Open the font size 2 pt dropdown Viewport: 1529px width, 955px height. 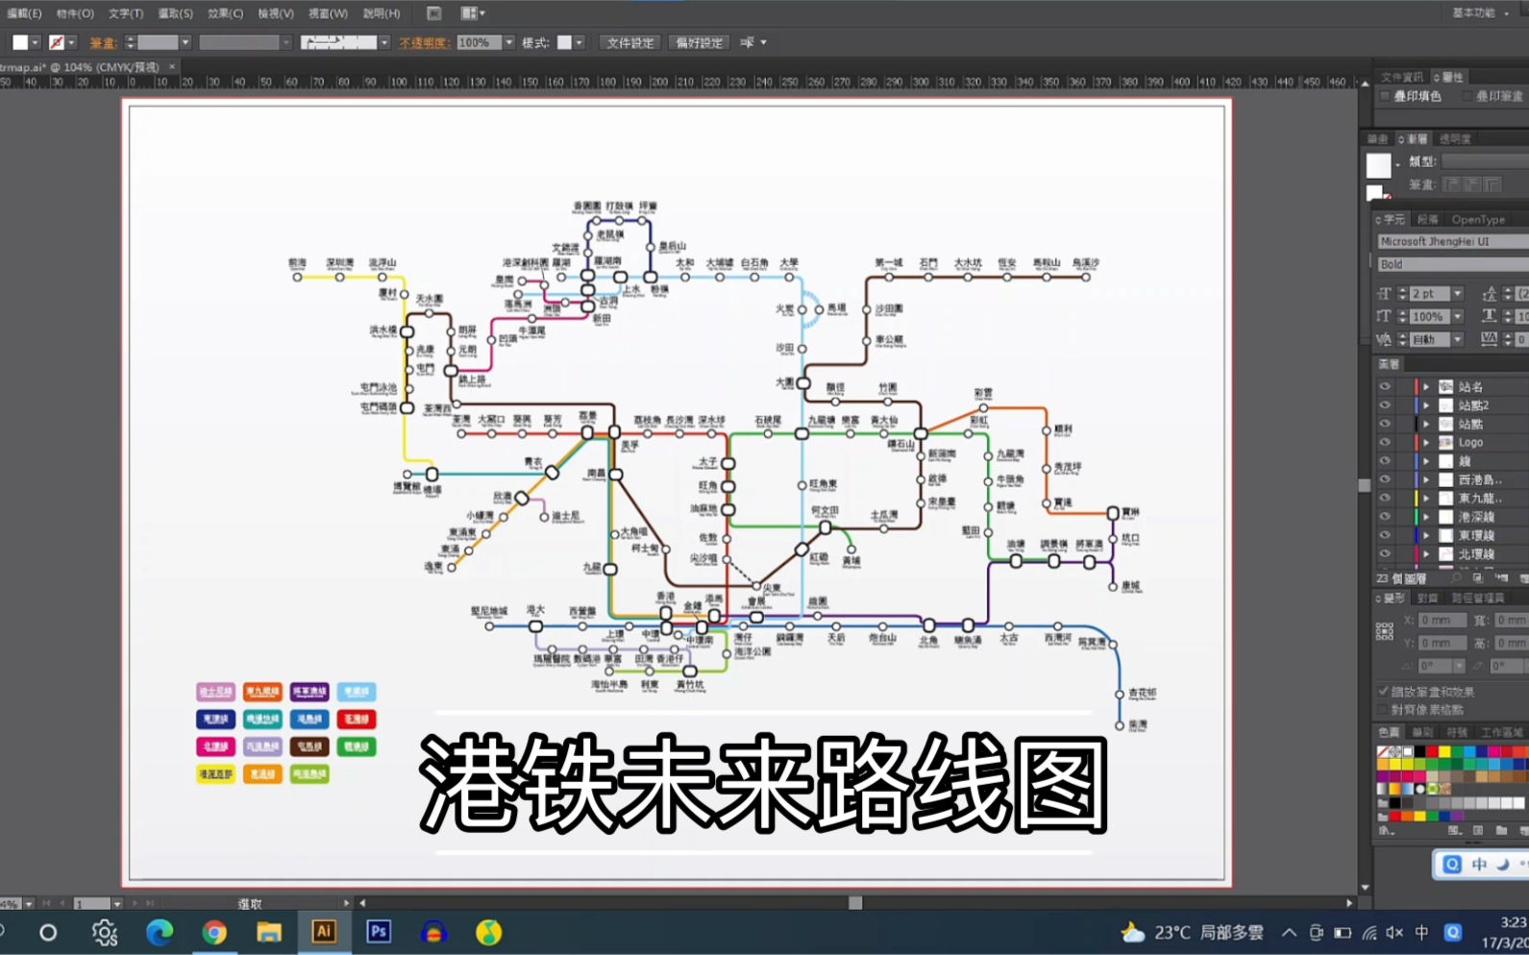click(1458, 294)
